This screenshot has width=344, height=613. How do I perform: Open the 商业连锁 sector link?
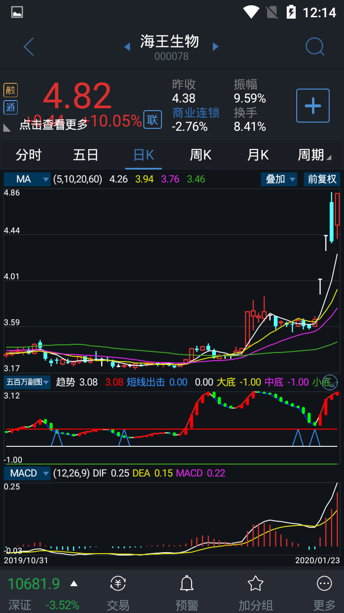pos(196,113)
